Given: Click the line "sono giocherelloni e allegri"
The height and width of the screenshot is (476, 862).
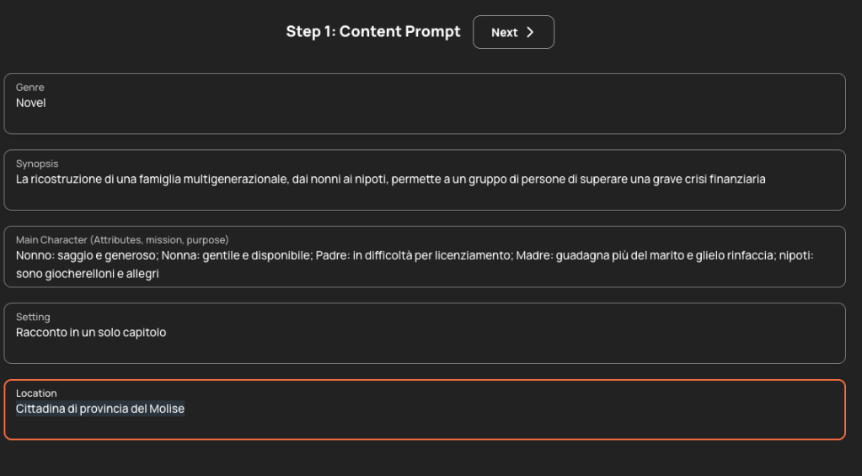Looking at the screenshot, I should [88, 274].
